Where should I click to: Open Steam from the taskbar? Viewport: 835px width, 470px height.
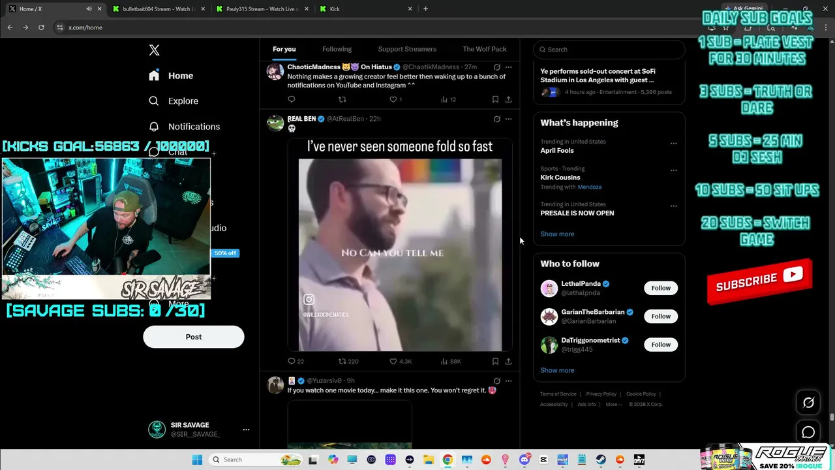pos(601,460)
